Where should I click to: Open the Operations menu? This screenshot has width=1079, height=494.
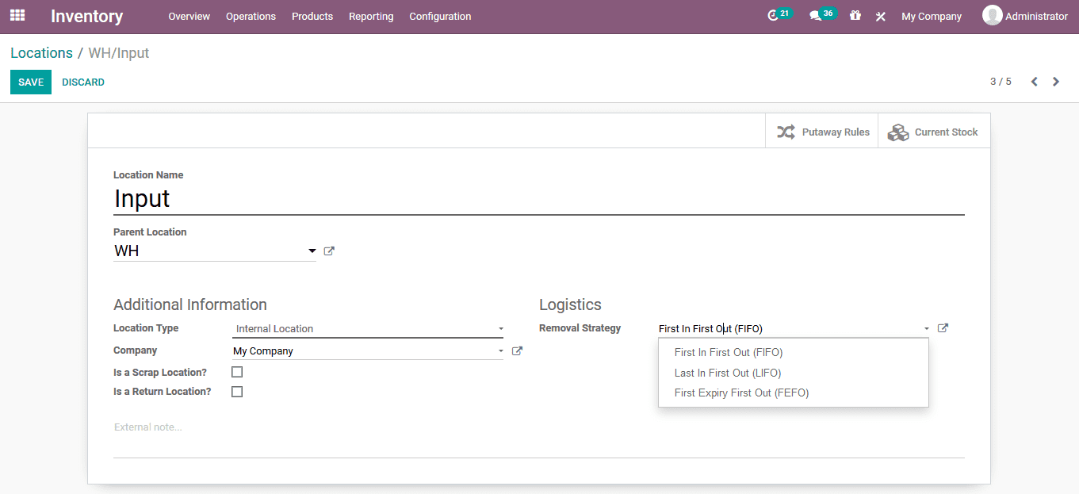click(251, 16)
